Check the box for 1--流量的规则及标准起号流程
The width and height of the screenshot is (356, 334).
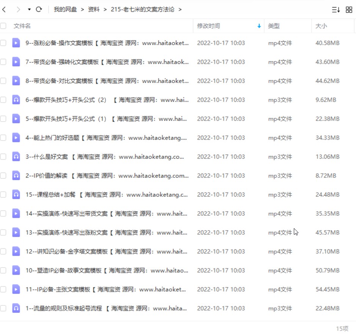click(3, 308)
